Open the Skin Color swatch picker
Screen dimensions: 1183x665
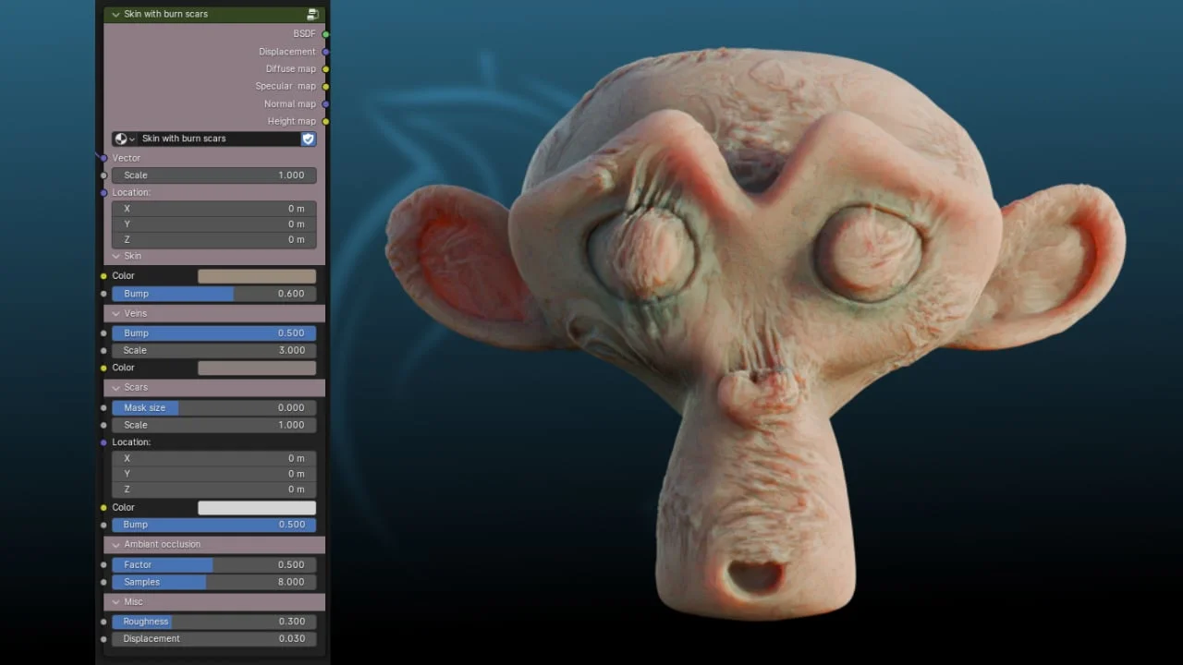tap(257, 275)
